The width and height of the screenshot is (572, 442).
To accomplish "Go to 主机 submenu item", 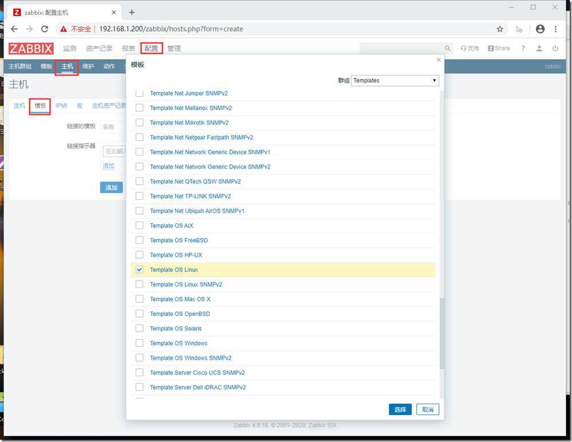I will click(67, 66).
